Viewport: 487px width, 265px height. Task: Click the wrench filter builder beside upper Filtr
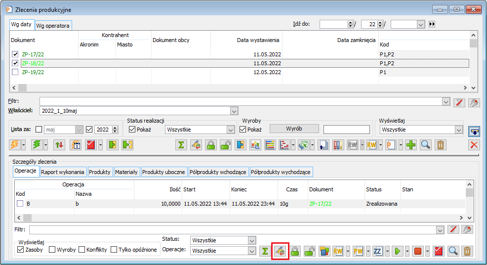pos(474,102)
